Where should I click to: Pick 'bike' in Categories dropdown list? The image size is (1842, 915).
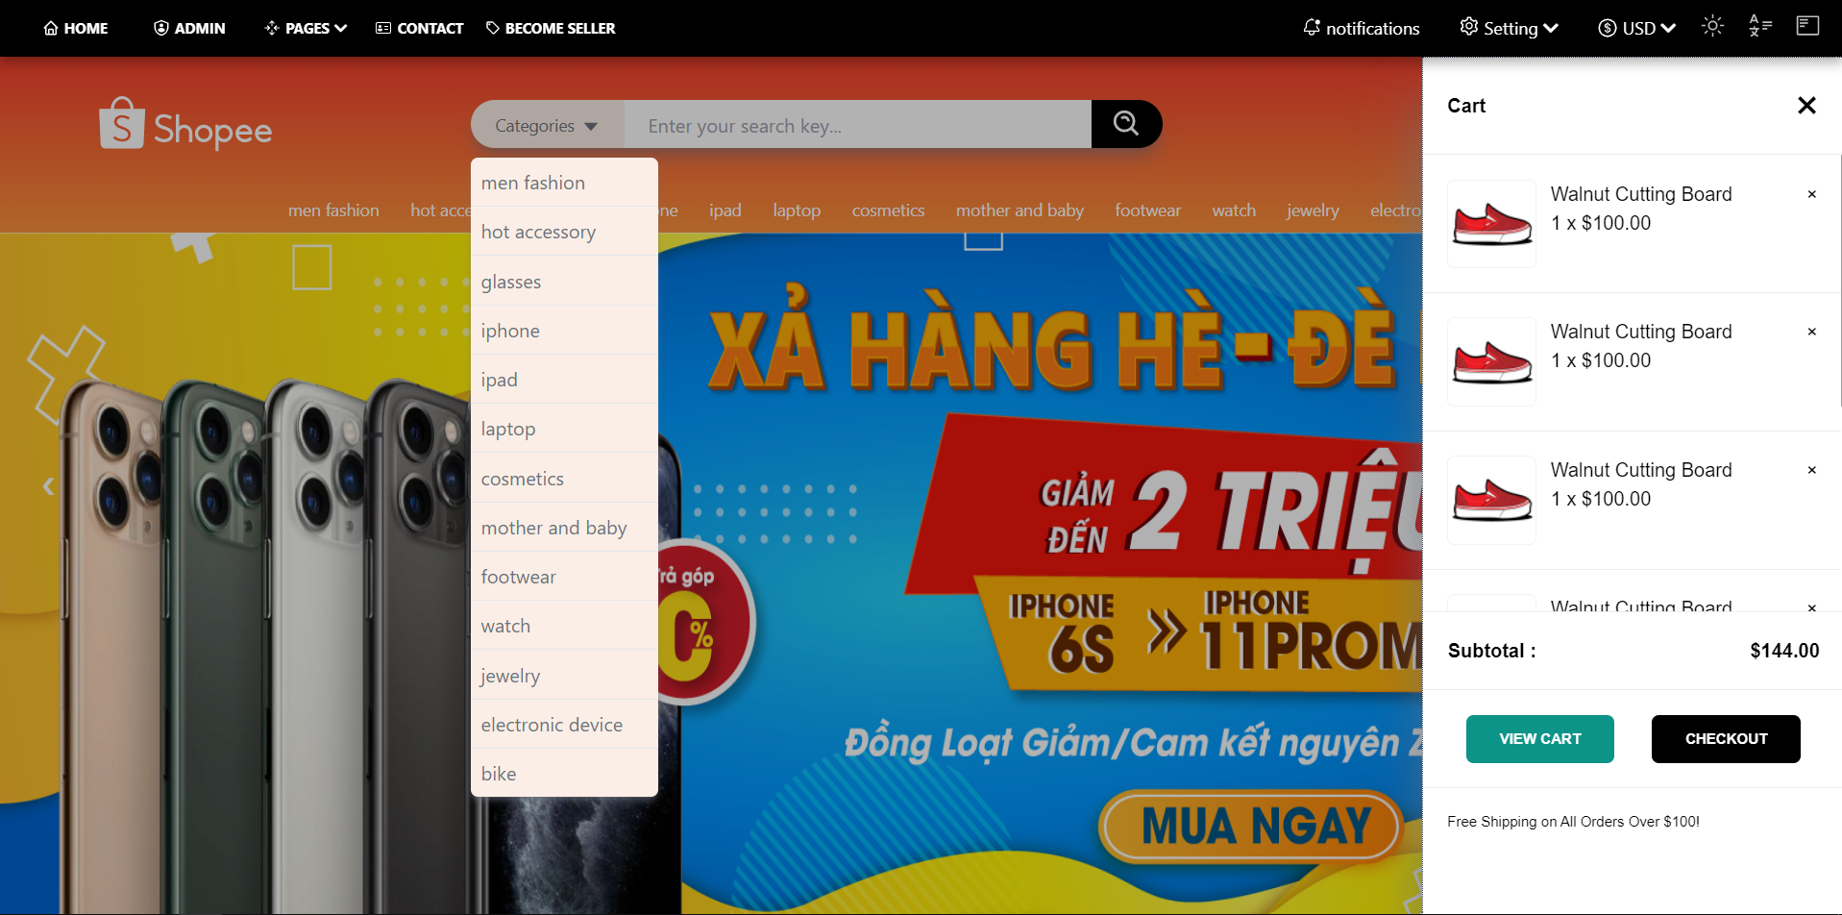click(x=564, y=774)
